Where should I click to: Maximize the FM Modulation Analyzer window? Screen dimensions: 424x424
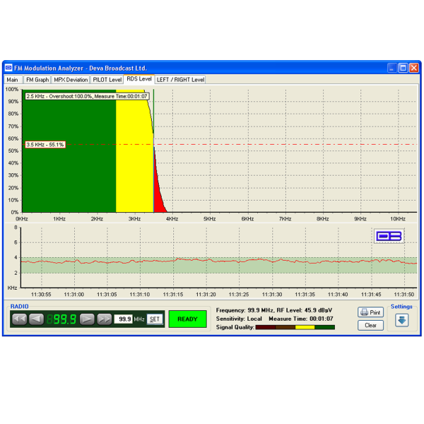(x=403, y=68)
